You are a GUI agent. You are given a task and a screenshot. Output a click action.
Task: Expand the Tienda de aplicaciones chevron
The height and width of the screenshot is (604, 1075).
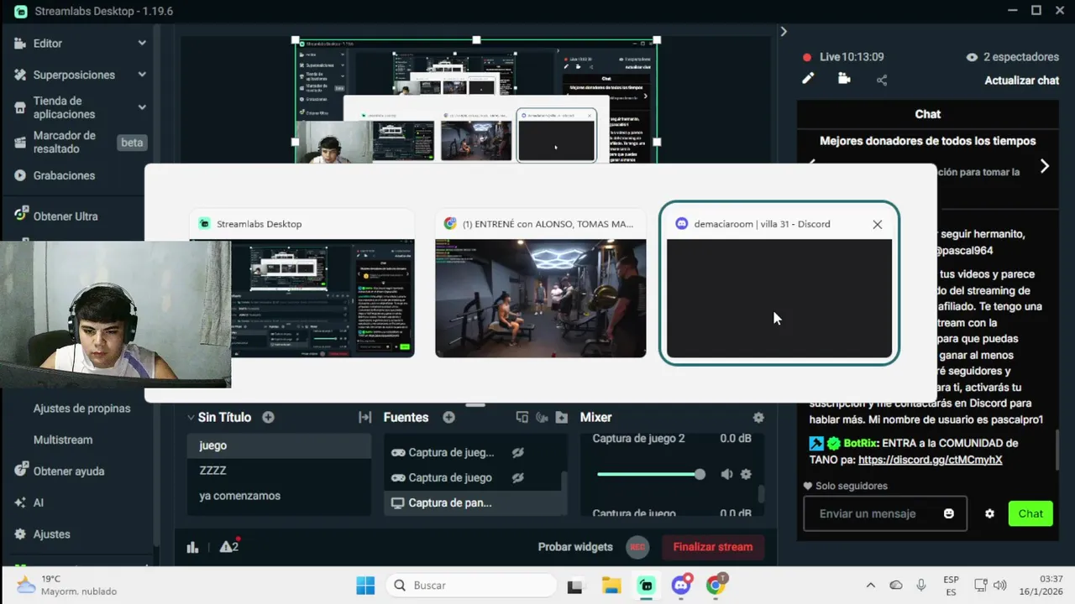click(142, 107)
